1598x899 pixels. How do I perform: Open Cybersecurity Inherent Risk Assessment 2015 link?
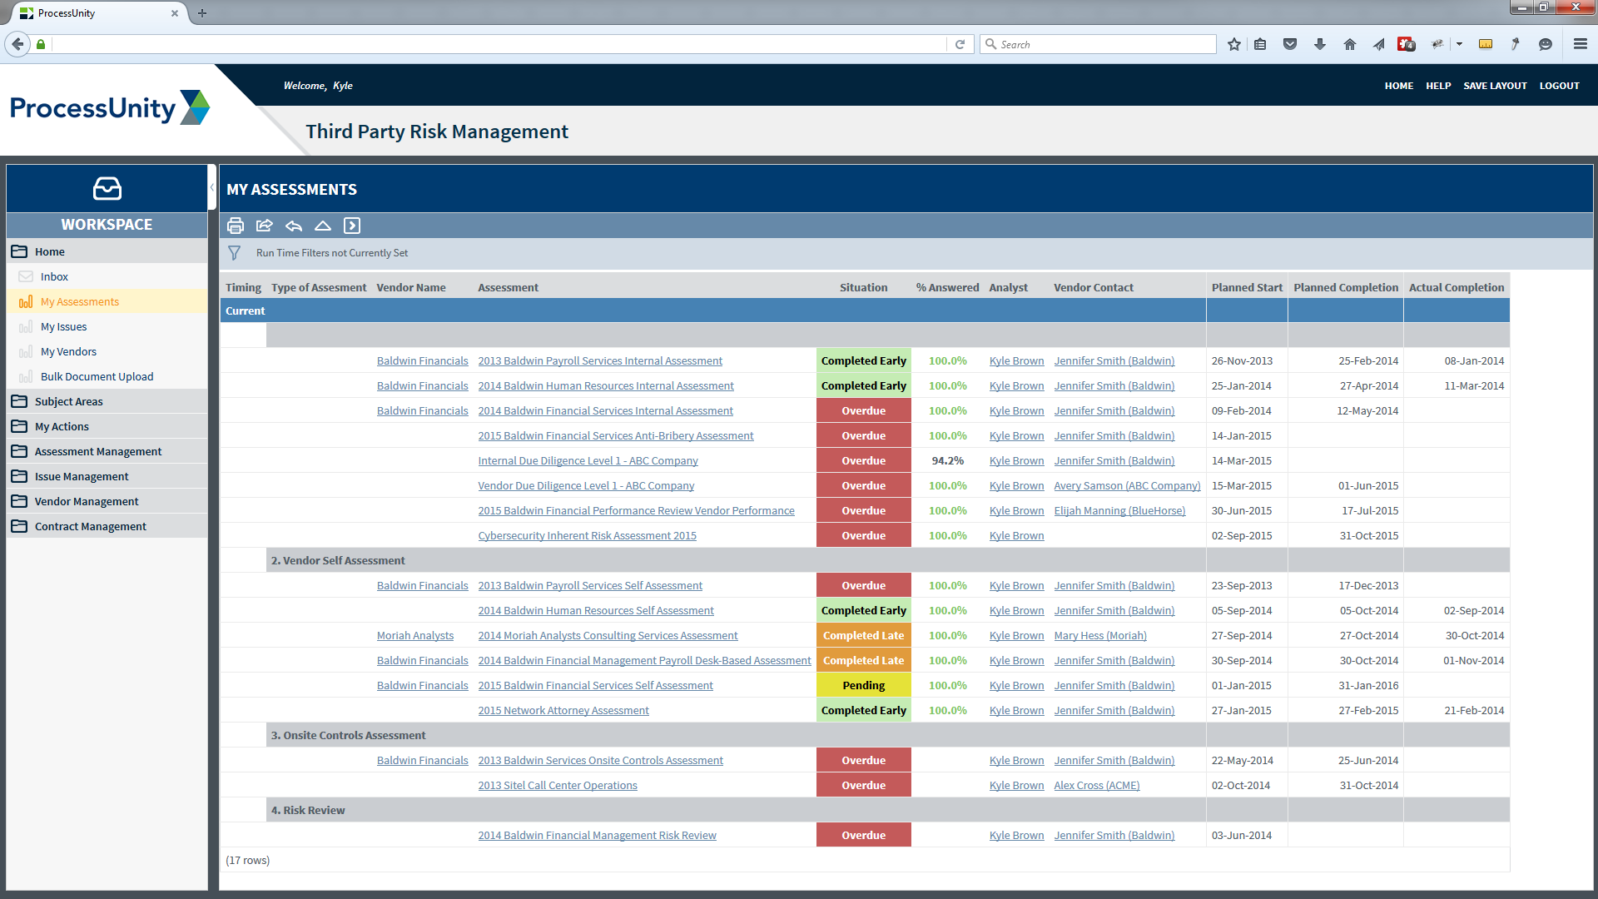tap(587, 535)
